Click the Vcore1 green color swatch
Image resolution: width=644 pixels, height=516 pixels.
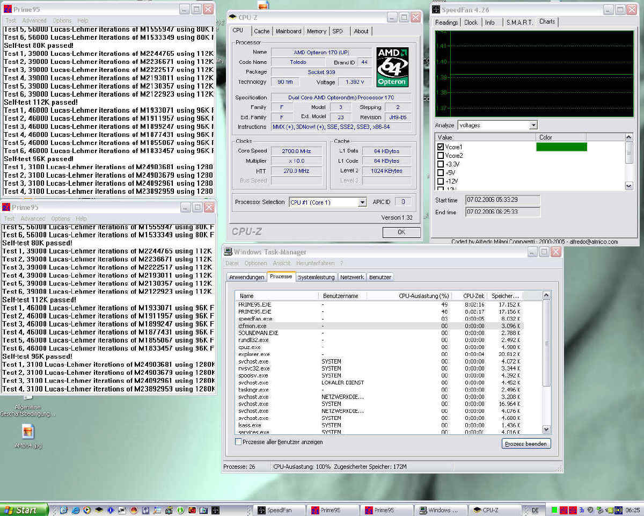[x=561, y=147]
